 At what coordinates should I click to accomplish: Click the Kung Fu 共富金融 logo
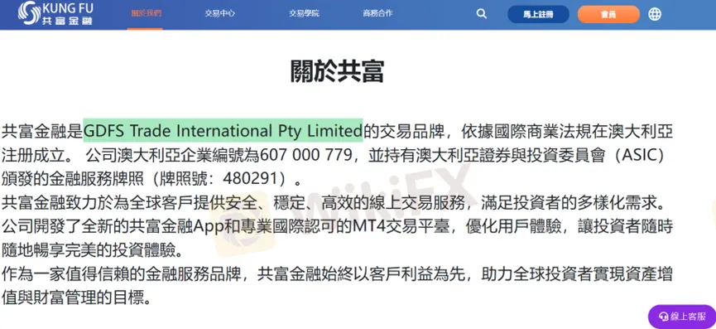pos(55,12)
